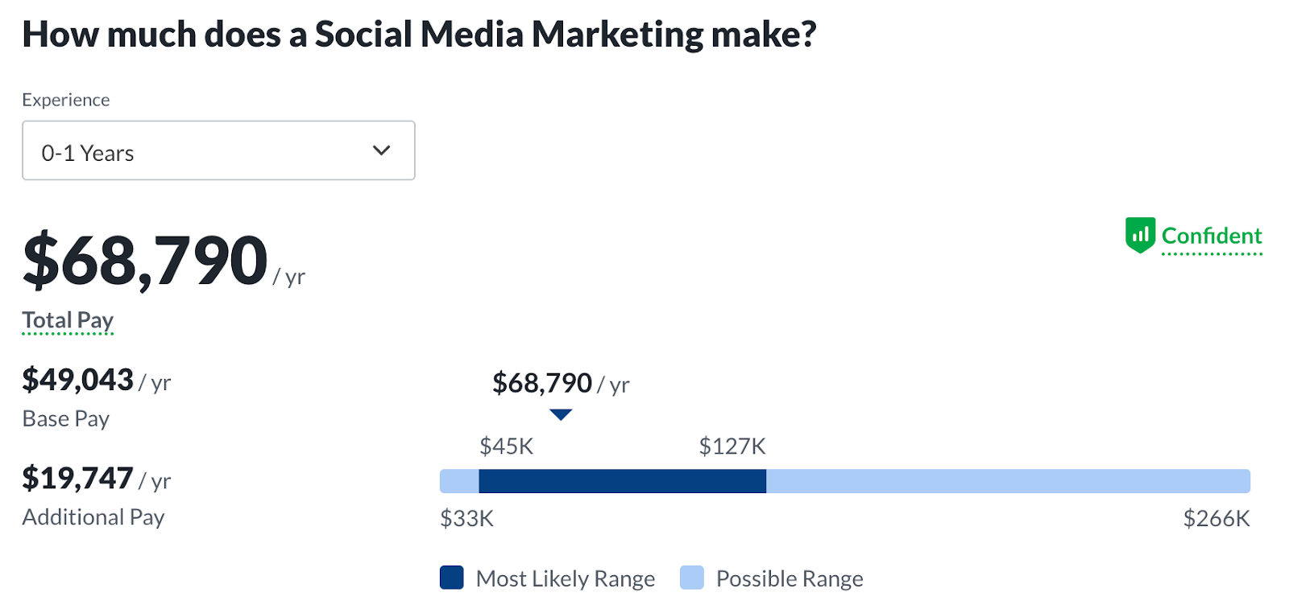The width and height of the screenshot is (1289, 609).
Task: Click the page heading about Social Media Marketing
Action: (x=419, y=35)
